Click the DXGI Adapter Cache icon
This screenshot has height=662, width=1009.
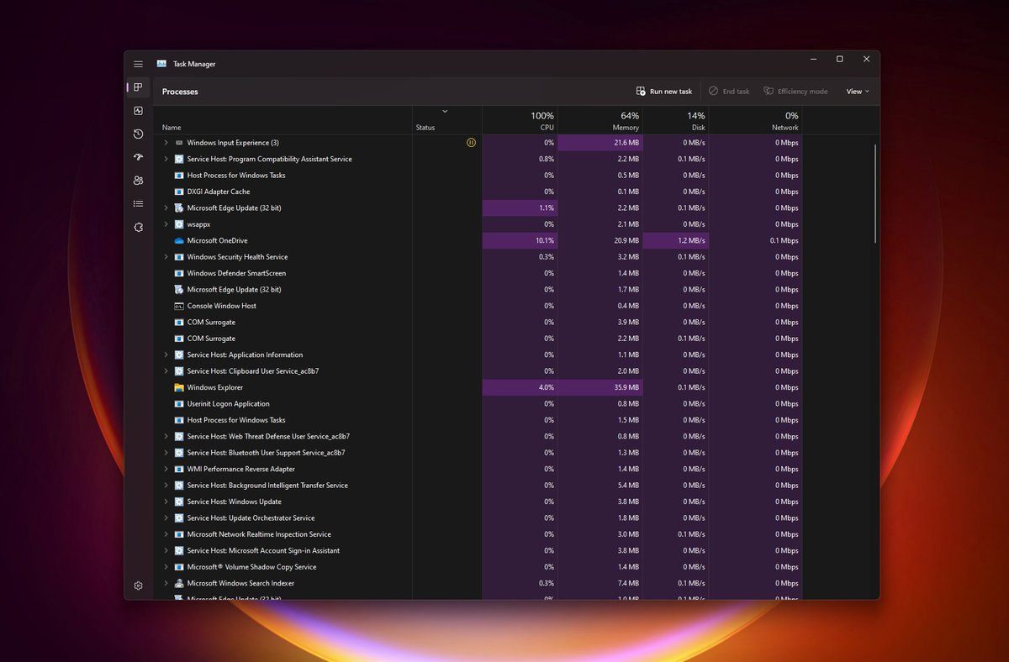179,192
